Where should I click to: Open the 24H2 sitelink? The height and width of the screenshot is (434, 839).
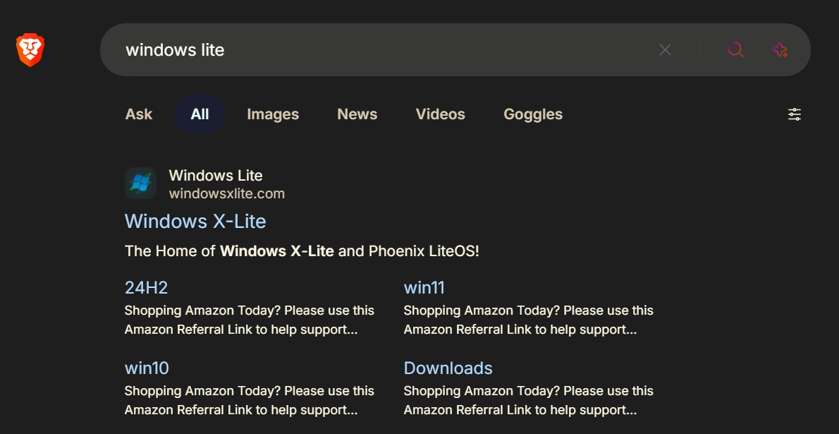(146, 288)
